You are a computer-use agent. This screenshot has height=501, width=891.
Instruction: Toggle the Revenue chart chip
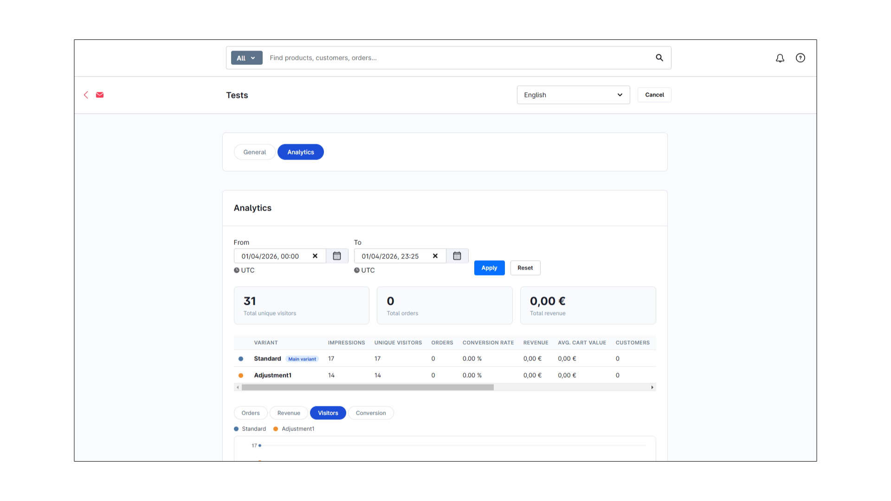288,413
